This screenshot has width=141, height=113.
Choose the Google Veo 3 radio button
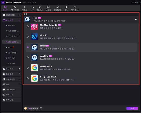coord(28,68)
